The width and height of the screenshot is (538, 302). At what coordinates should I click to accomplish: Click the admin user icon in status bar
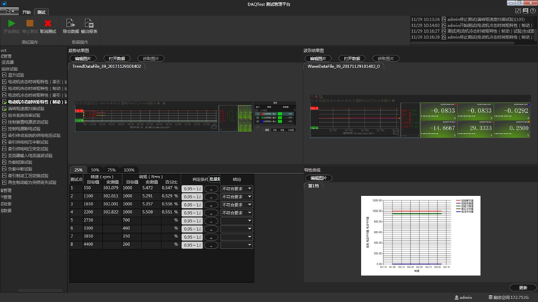(x=457, y=298)
